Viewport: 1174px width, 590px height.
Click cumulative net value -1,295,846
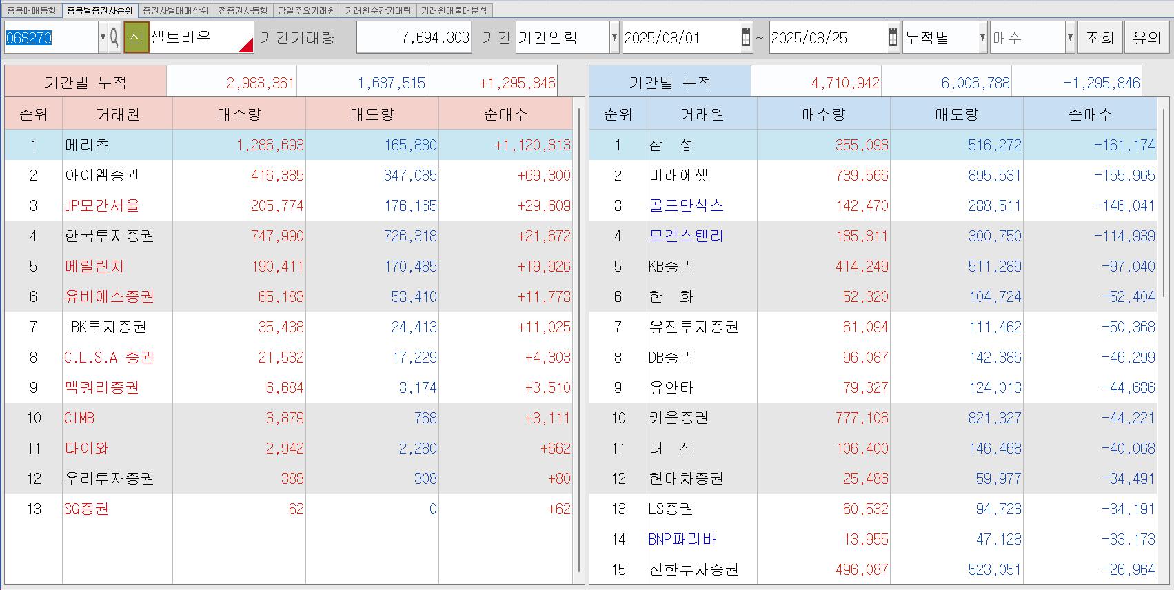coord(1102,83)
